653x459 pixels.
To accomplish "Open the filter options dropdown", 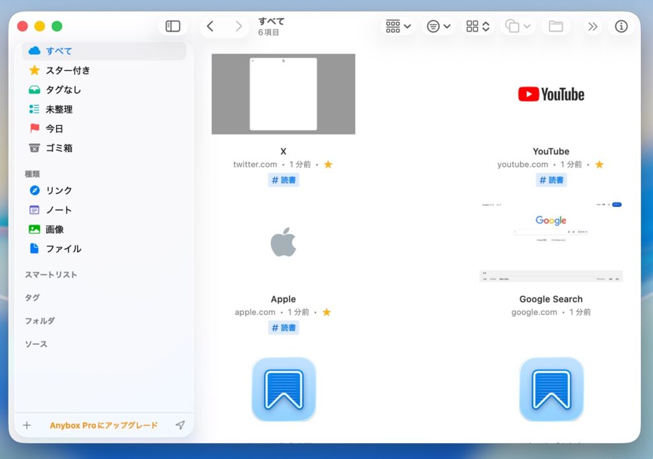I will pyautogui.click(x=438, y=26).
